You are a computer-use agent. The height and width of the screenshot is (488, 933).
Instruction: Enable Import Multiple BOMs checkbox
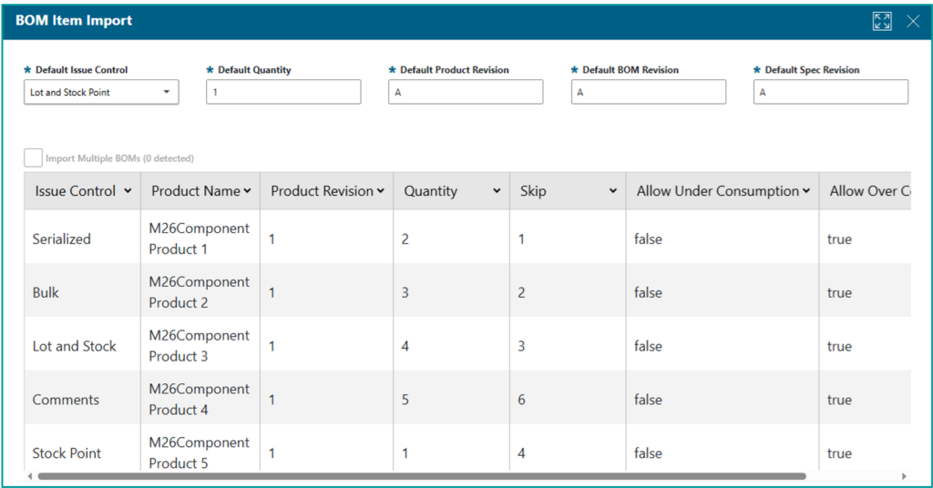click(33, 158)
